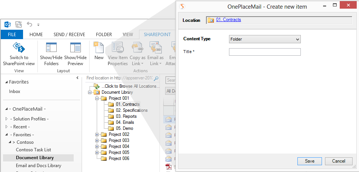Image resolution: width=359 pixels, height=172 pixels.
Task: Click the Outlook undo arrow icon
Action: point(29,24)
